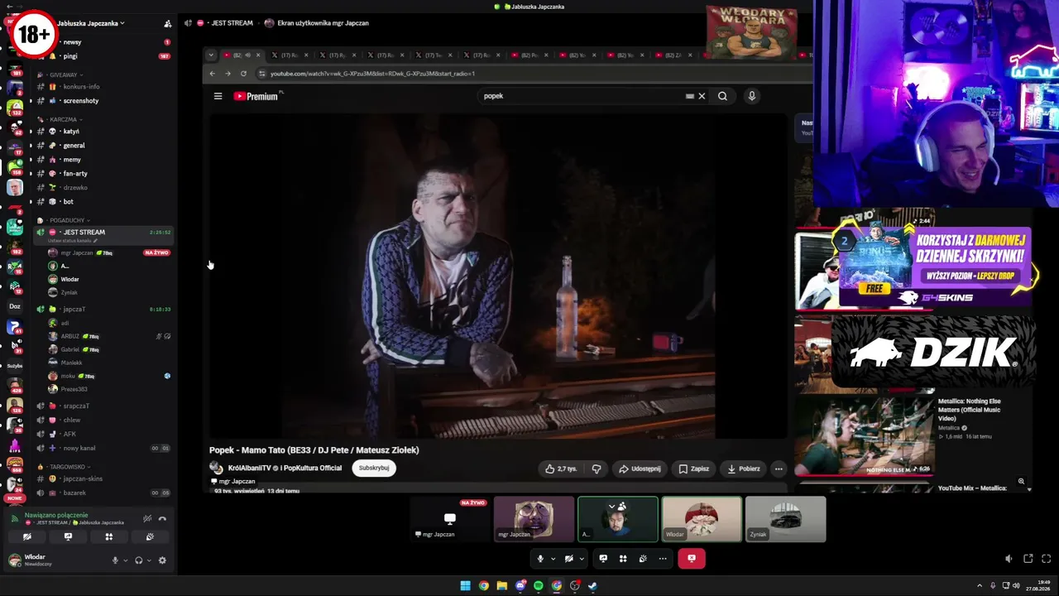Open activities from the voice panel

click(108, 536)
